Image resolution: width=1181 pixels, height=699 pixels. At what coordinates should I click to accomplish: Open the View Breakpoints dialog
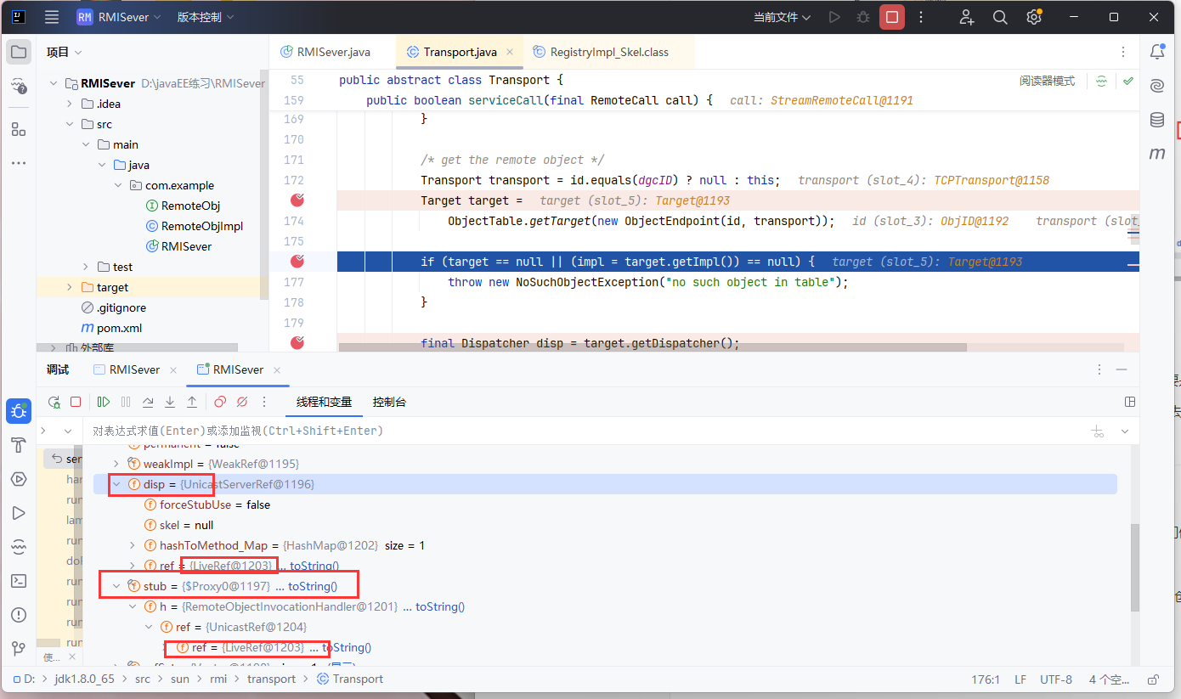pos(220,402)
